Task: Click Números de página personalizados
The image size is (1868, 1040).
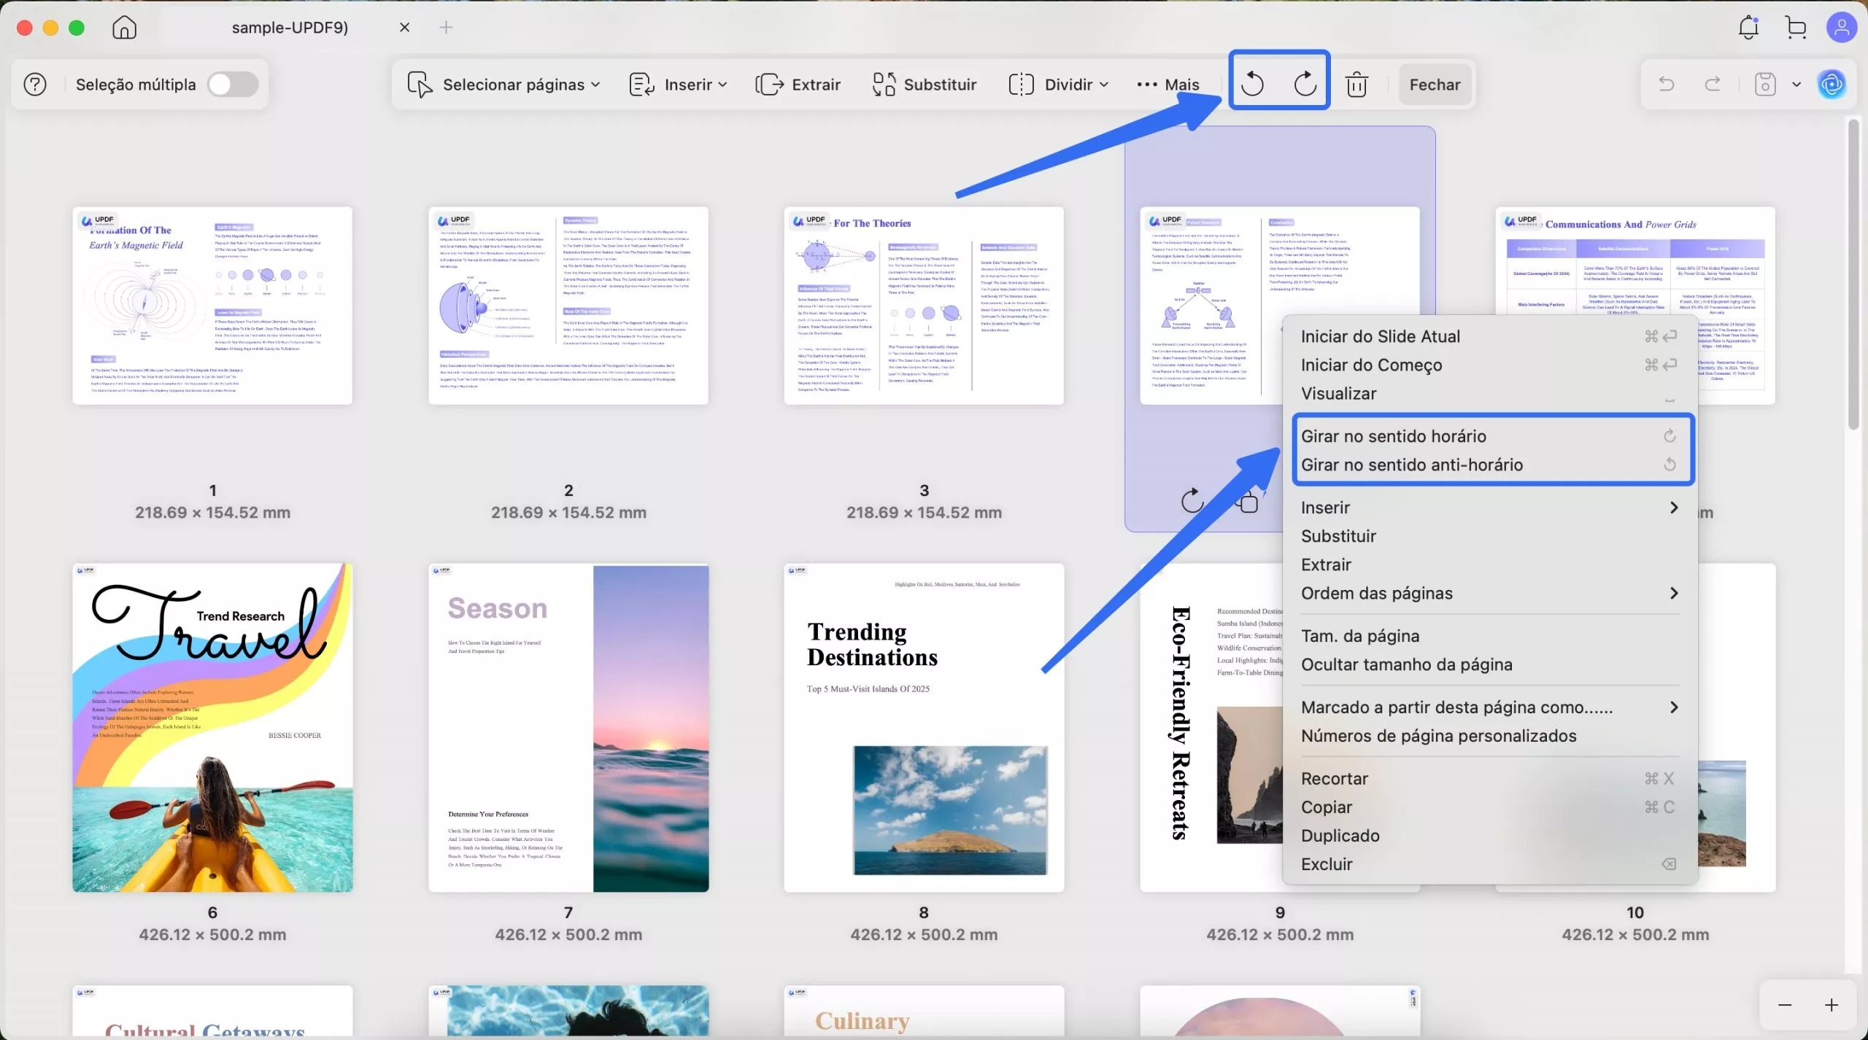Action: tap(1438, 735)
